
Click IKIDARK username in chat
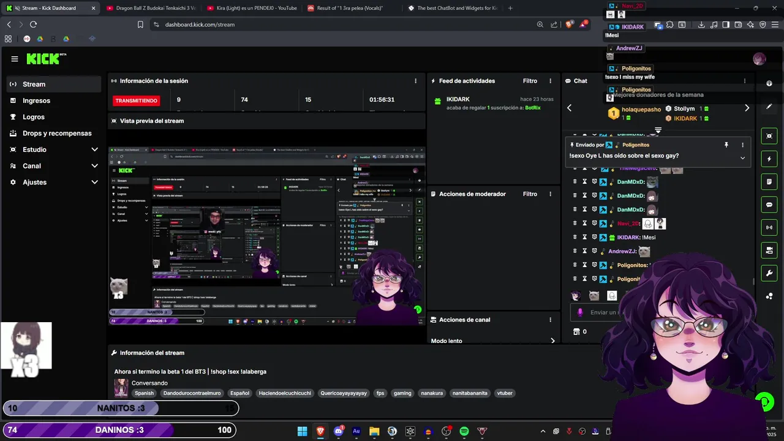(x=628, y=238)
